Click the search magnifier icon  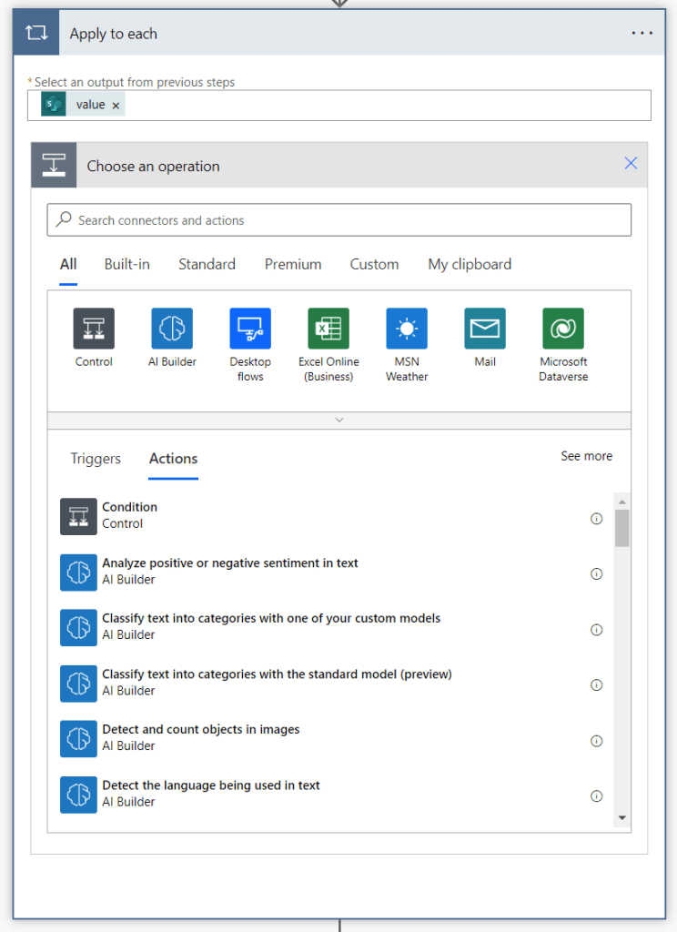[x=64, y=219]
